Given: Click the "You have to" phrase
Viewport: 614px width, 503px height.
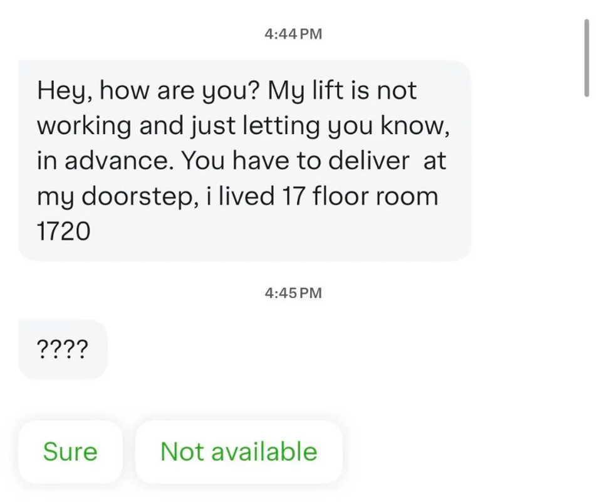Looking at the screenshot, I should [x=249, y=161].
